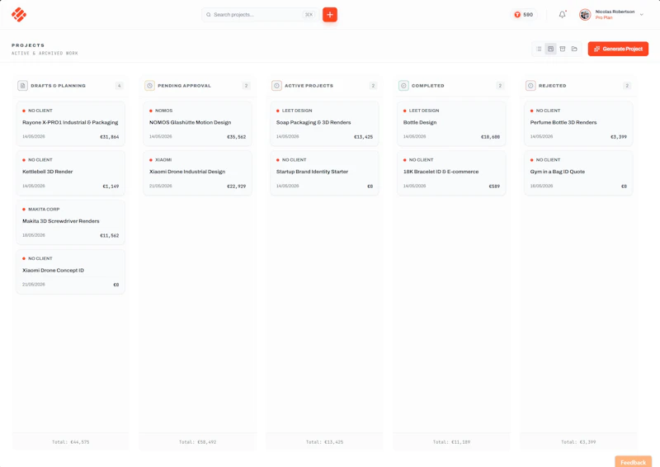The height and width of the screenshot is (467, 660).
Task: Click the Pending total €58,492
Action: pyautogui.click(x=197, y=442)
